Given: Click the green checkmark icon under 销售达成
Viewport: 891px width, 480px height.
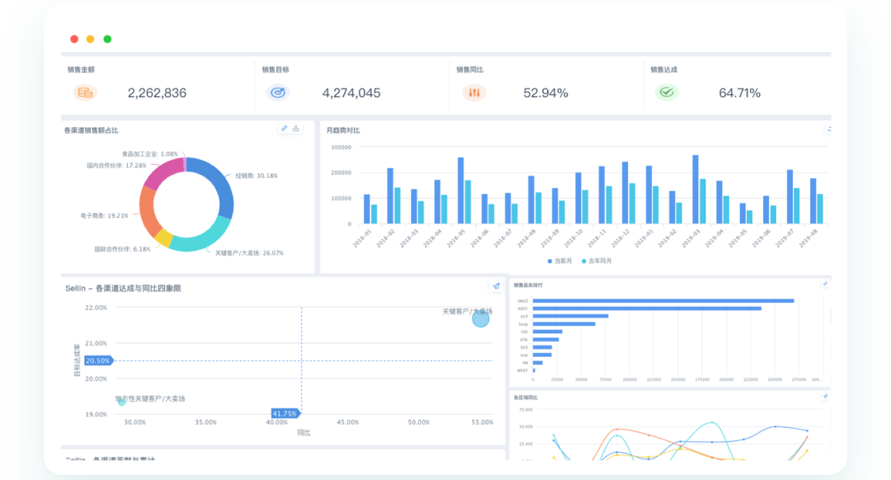Looking at the screenshot, I should click(x=667, y=93).
